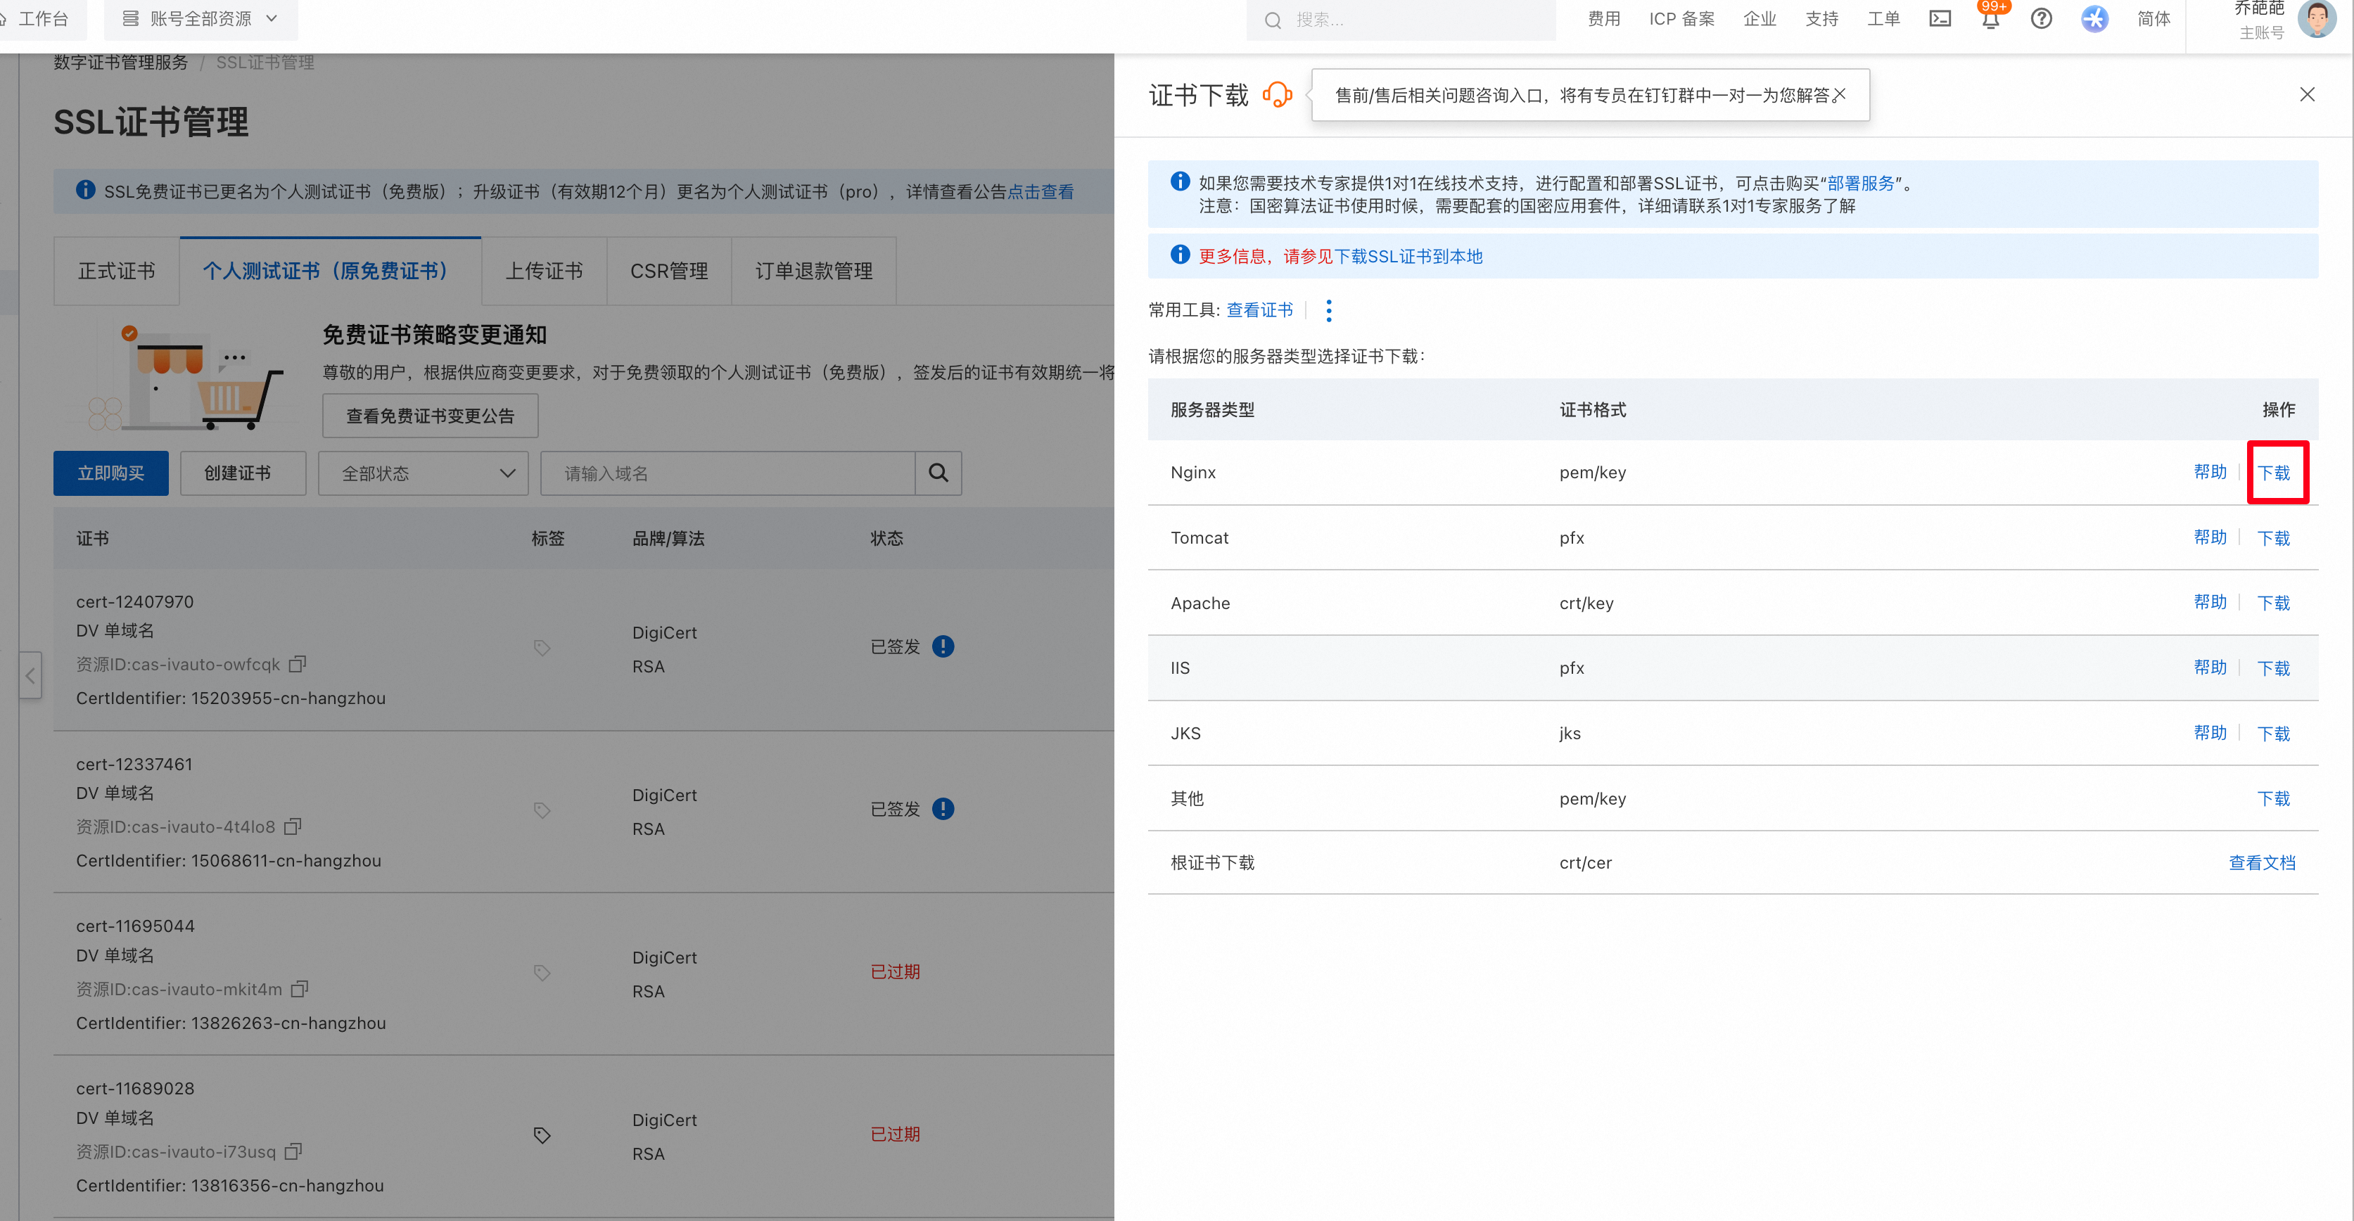
Task: Open the 点击查看 announcement link
Action: coord(1040,192)
